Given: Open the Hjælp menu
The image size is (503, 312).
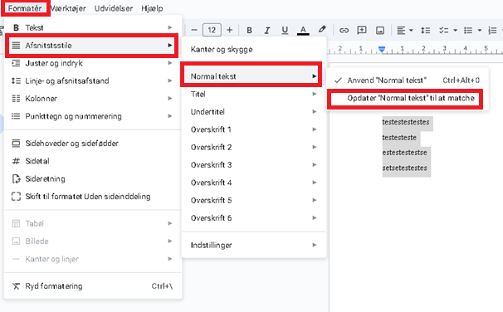Looking at the screenshot, I should [x=152, y=8].
